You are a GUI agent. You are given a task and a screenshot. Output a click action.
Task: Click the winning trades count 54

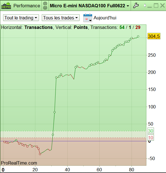click(x=122, y=27)
